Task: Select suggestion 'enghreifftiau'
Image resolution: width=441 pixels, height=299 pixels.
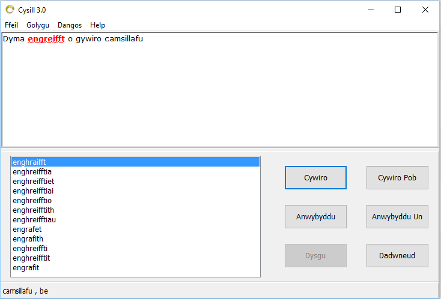Action: [135, 220]
